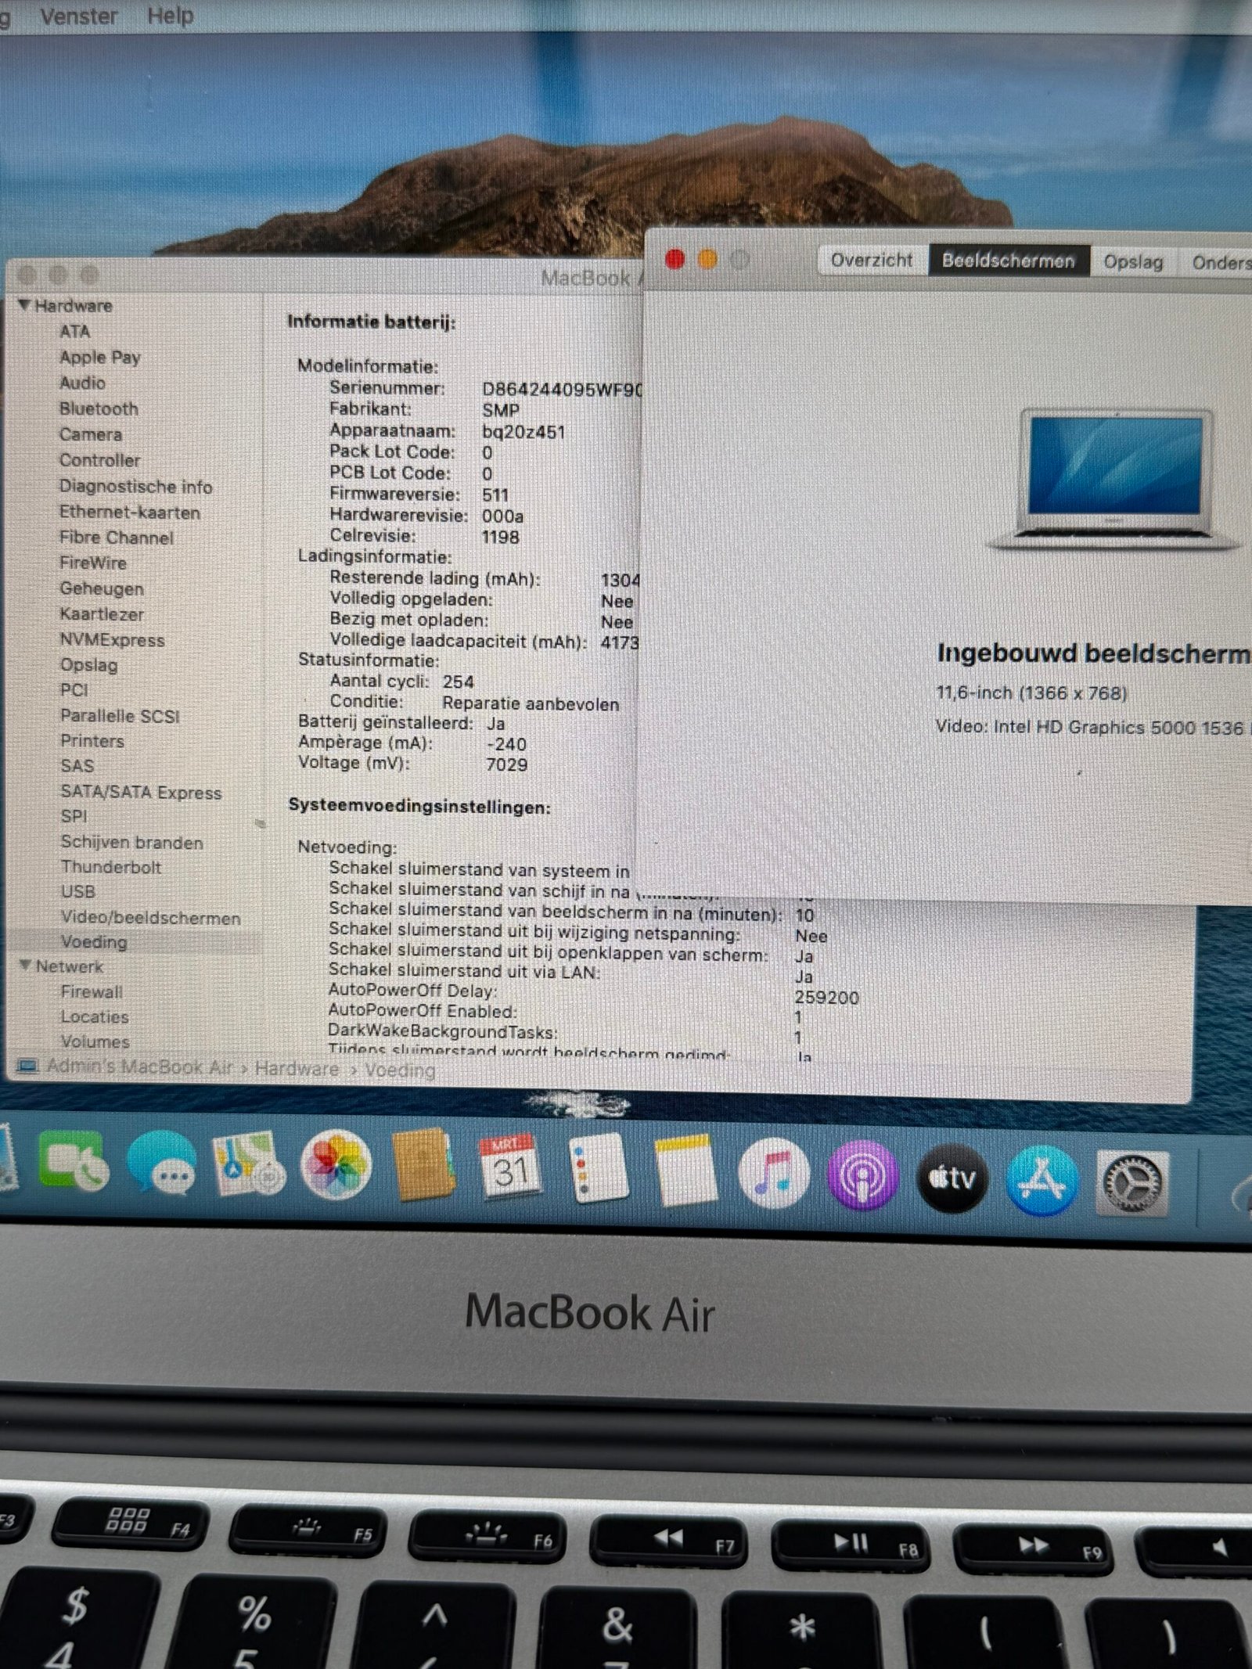Select Locaties under Netwerk

95,1016
